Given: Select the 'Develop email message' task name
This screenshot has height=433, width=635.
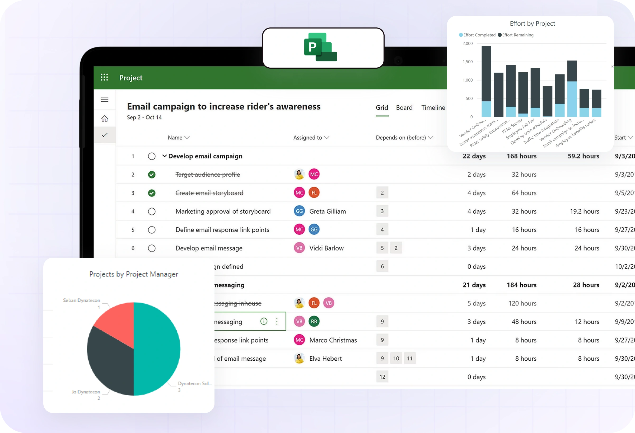Looking at the screenshot, I should point(209,248).
